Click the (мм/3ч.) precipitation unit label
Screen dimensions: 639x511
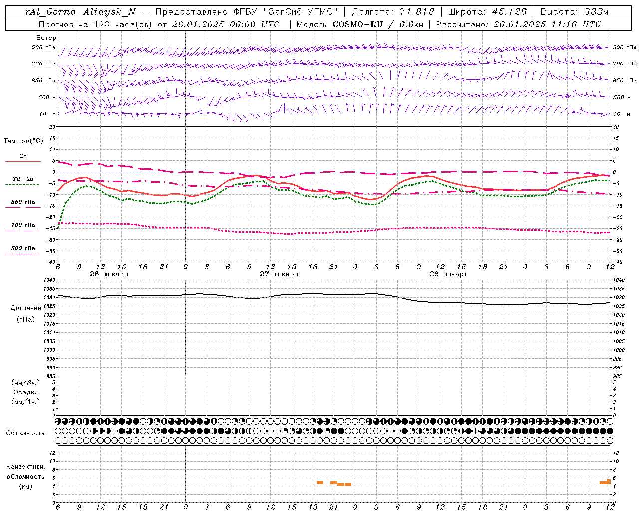[26, 383]
